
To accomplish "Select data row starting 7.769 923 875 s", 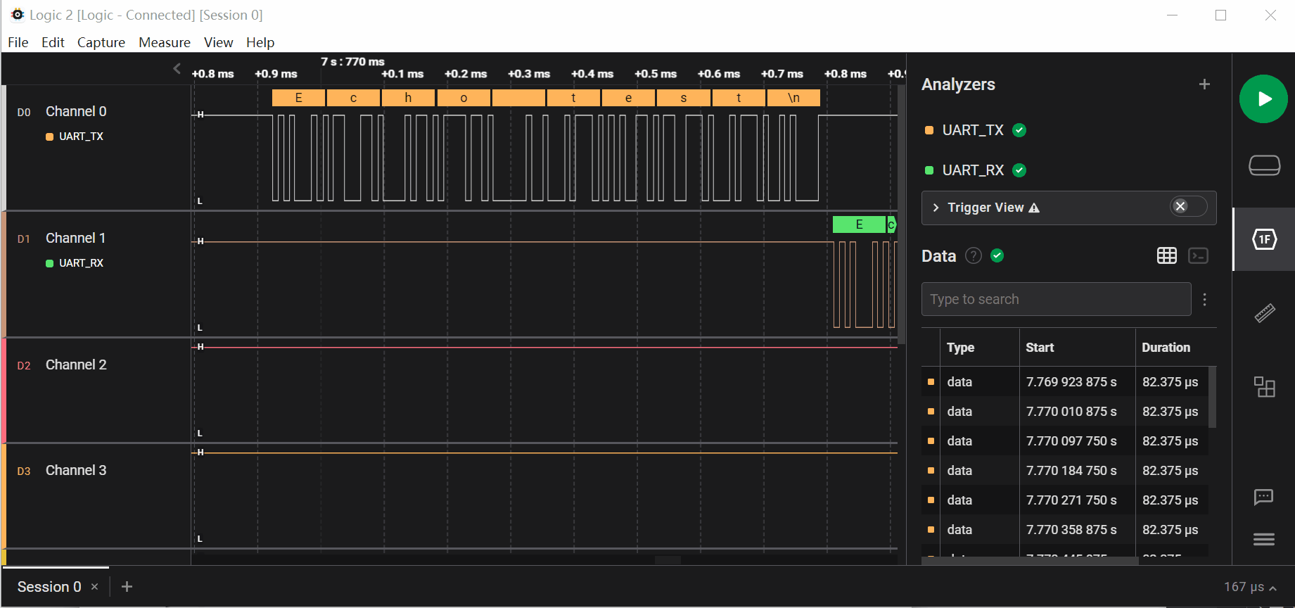I will pyautogui.click(x=1065, y=382).
